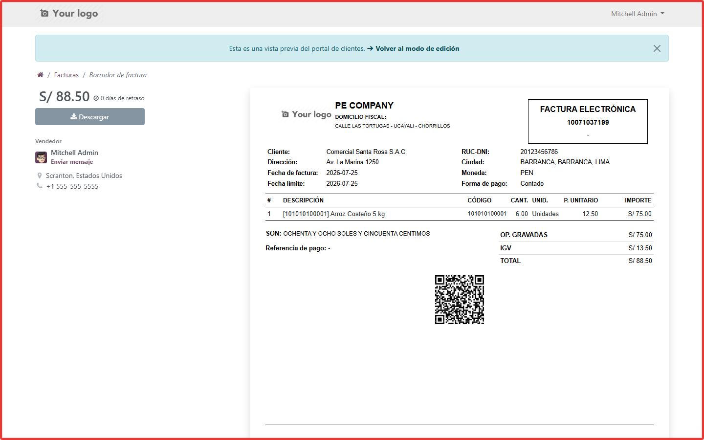Screen dimensions: 704x440
Task: Click the camera logo icon in header
Action: pos(44,13)
